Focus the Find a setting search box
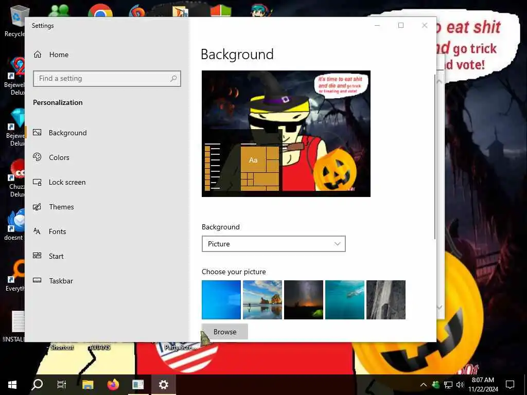 [107, 79]
